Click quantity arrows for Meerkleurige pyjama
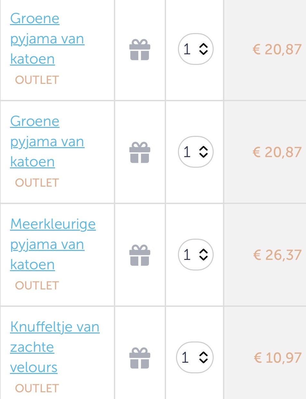The image size is (306, 399). pyautogui.click(x=204, y=254)
